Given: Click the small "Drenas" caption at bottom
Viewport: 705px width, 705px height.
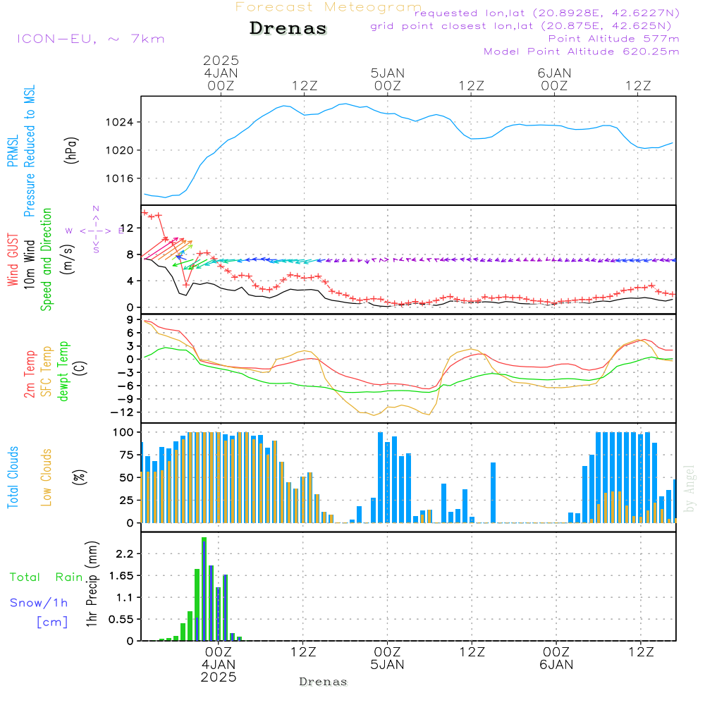Looking at the screenshot, I should coord(324,682).
